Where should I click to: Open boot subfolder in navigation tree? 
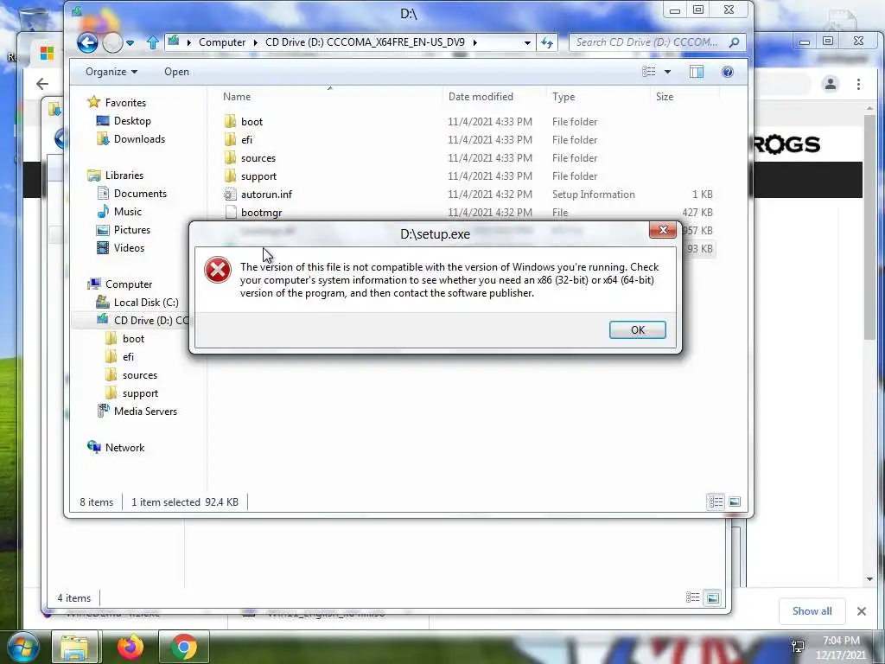(x=133, y=339)
